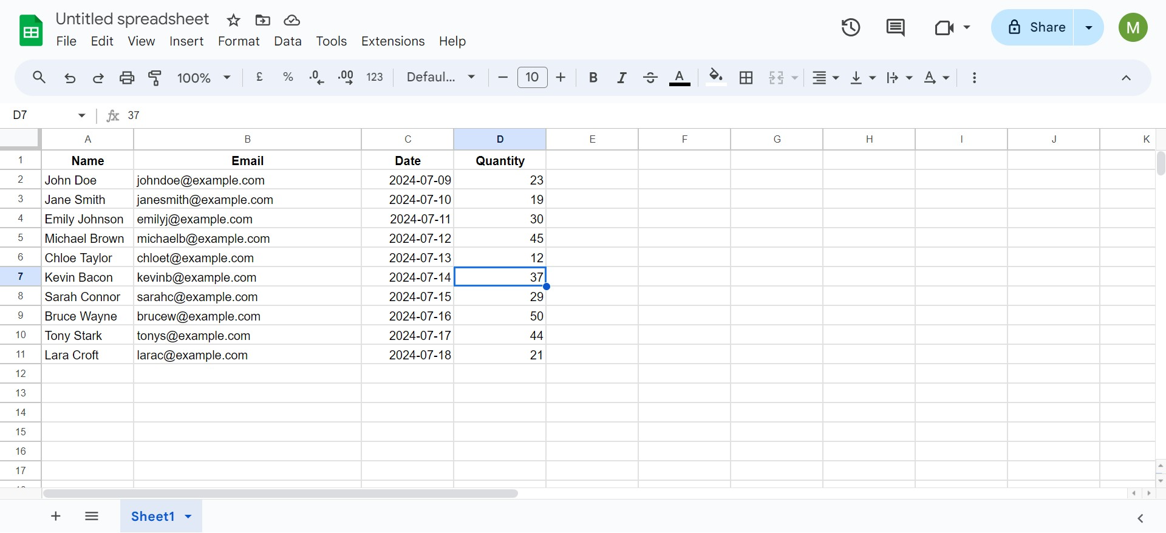This screenshot has width=1166, height=533.
Task: Click the 123 more formats button
Action: tap(375, 77)
